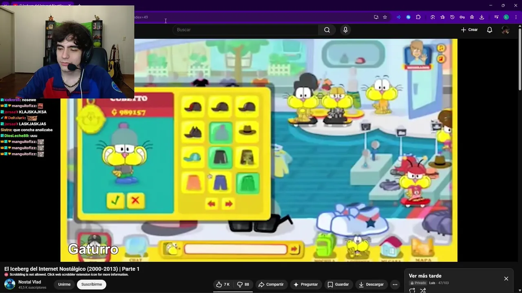This screenshot has width=522, height=293.
Task: Dislike the video with thumbs down 88
Action: point(243,284)
